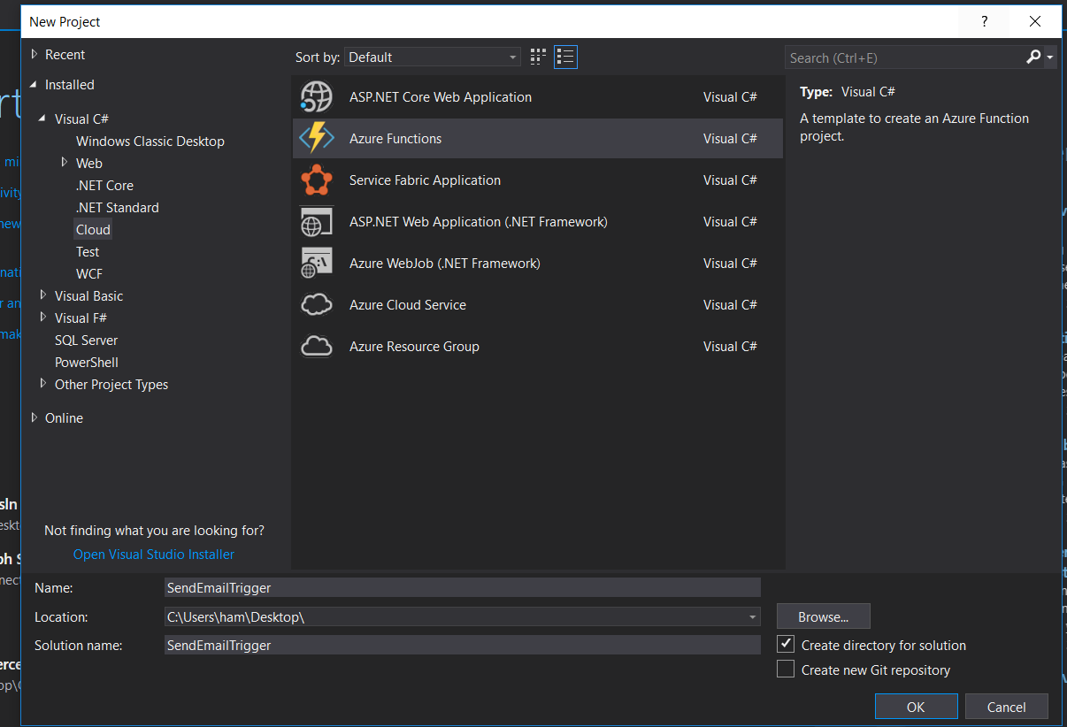Close the New Project dialog

point(1034,21)
